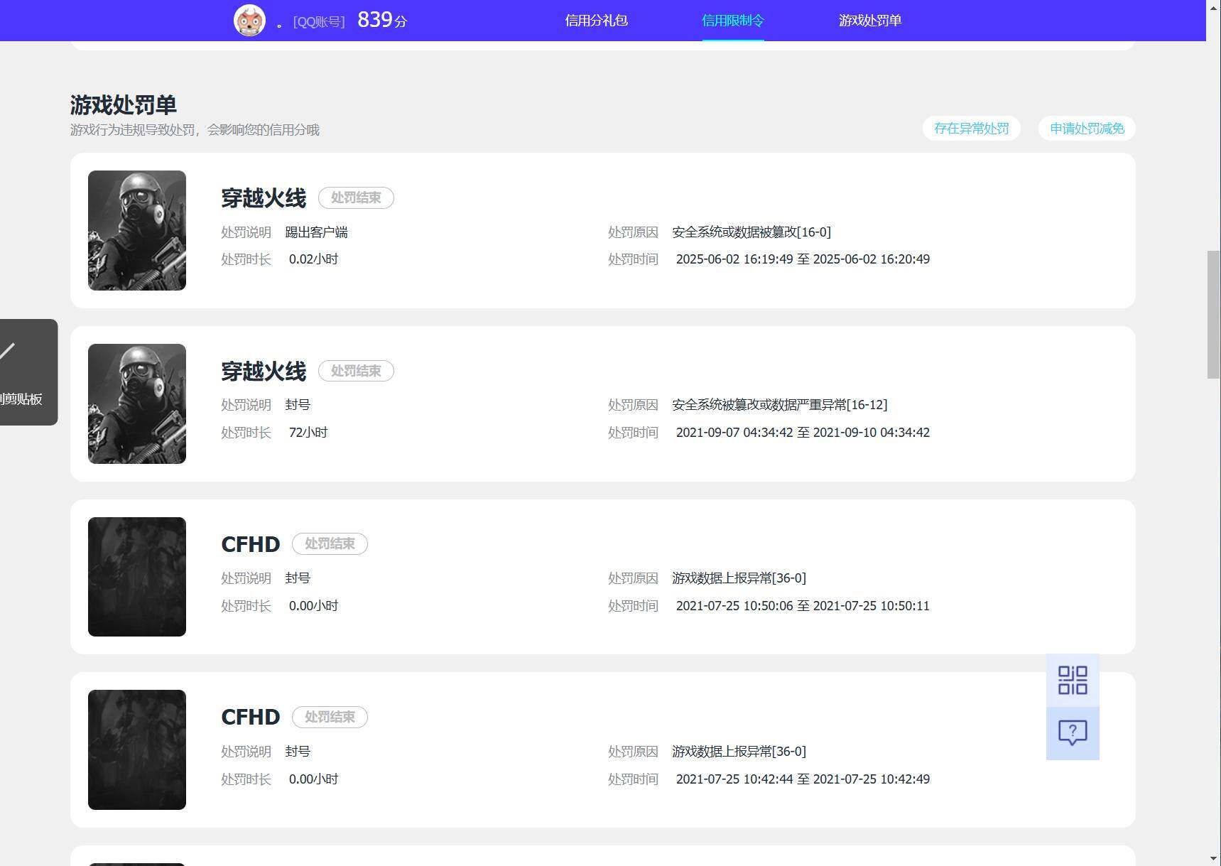Open the CFHD thumbnail on the 10:42:44 card
Screen dimensions: 1221x866
137,749
